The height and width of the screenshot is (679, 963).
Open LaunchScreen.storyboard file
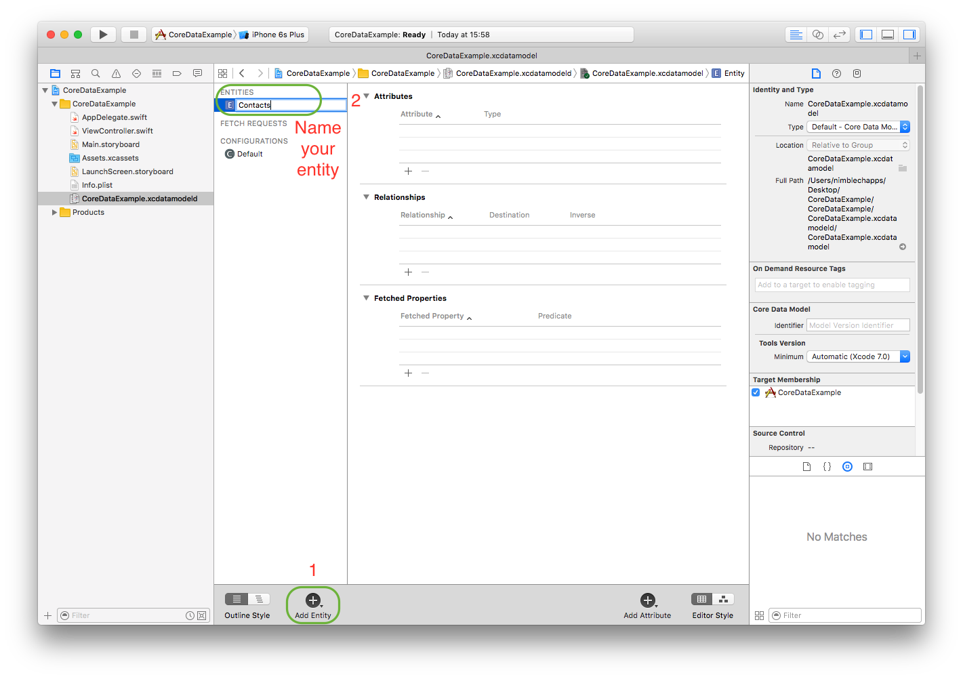[126, 171]
